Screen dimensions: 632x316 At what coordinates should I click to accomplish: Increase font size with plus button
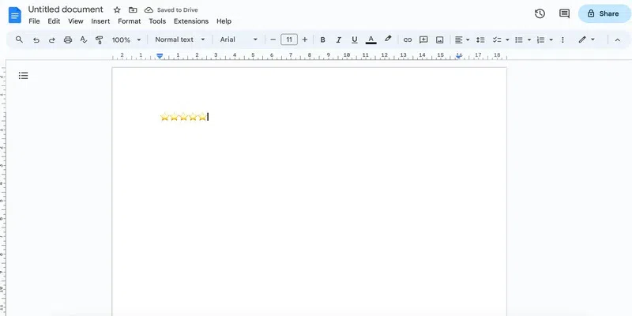(305, 39)
